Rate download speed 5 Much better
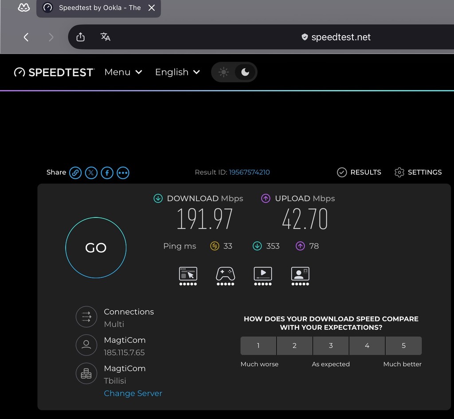454x419 pixels. (x=403, y=345)
